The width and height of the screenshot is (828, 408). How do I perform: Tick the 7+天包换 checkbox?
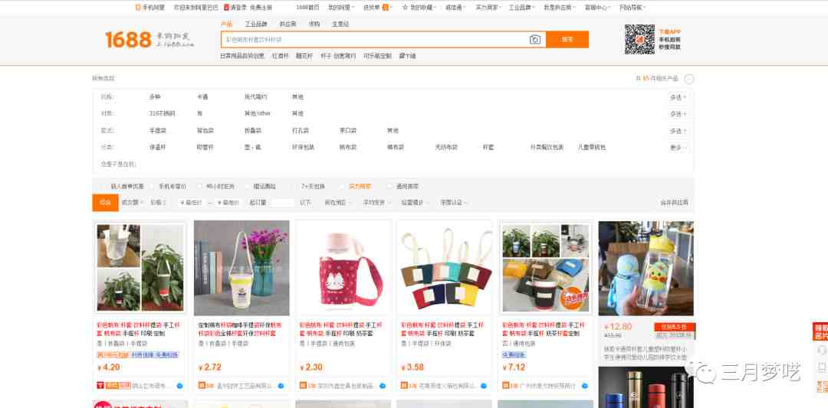pos(294,186)
